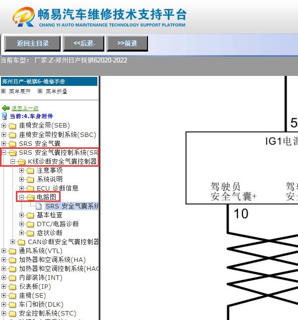The width and height of the screenshot is (298, 320).
Task: Collapse the SRS 安全气囊控制系统 node
Action: click(3, 152)
